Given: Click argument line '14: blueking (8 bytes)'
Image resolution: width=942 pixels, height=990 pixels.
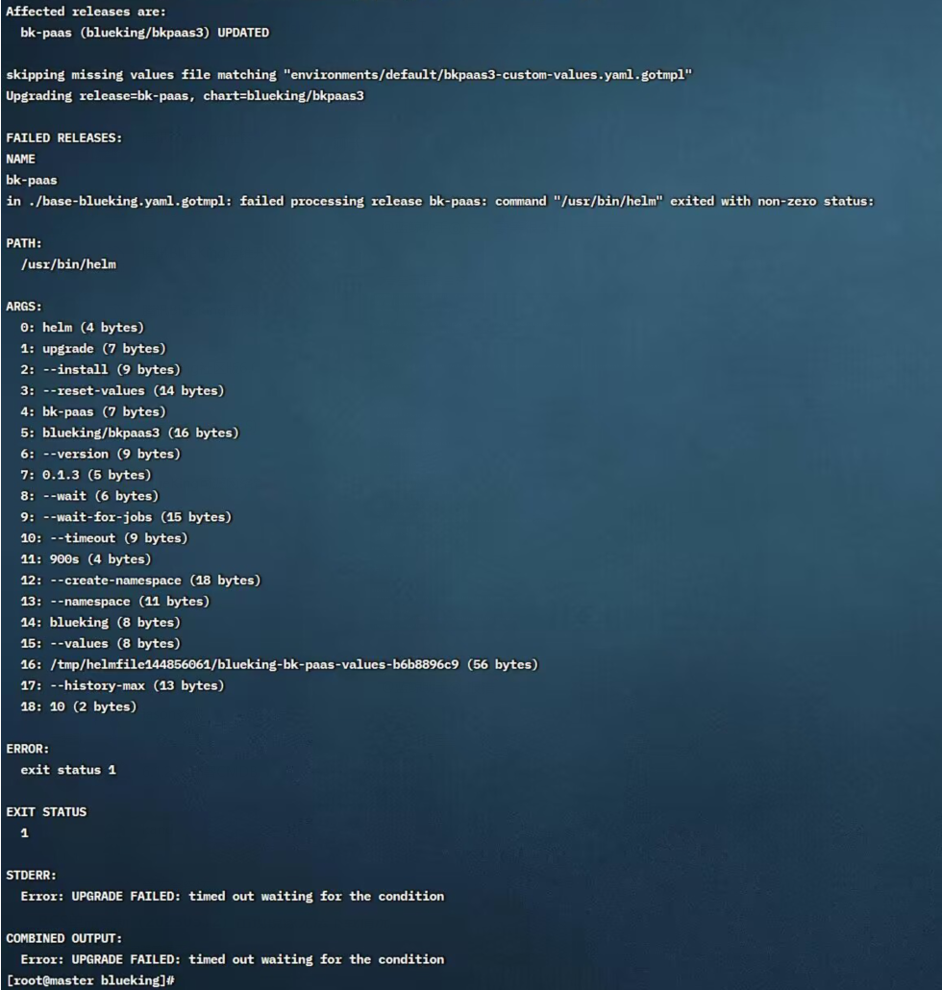Looking at the screenshot, I should 100,623.
